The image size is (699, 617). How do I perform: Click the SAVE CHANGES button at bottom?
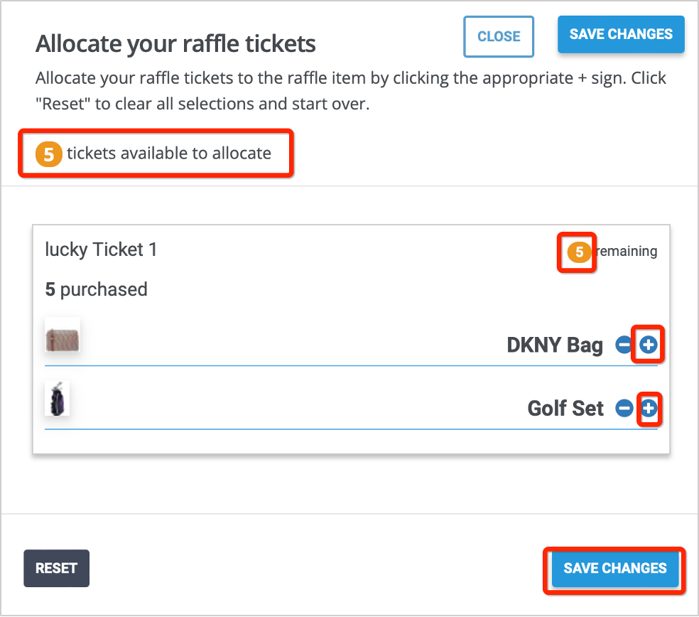coord(614,569)
